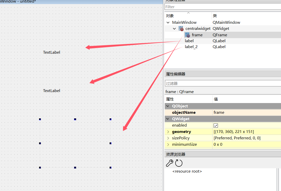The width and height of the screenshot is (281, 191).
Task: Click the frame row layout icon
Action: (x=187, y=35)
